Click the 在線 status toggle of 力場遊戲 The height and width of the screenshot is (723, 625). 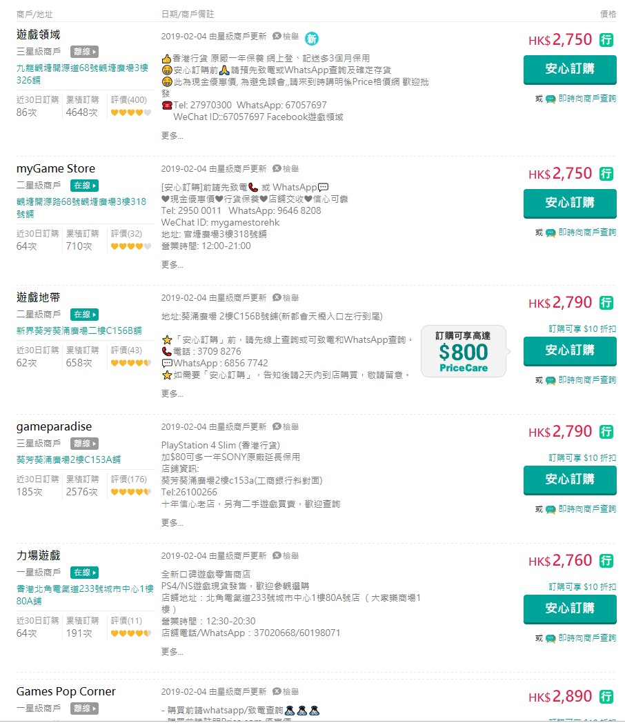point(84,573)
